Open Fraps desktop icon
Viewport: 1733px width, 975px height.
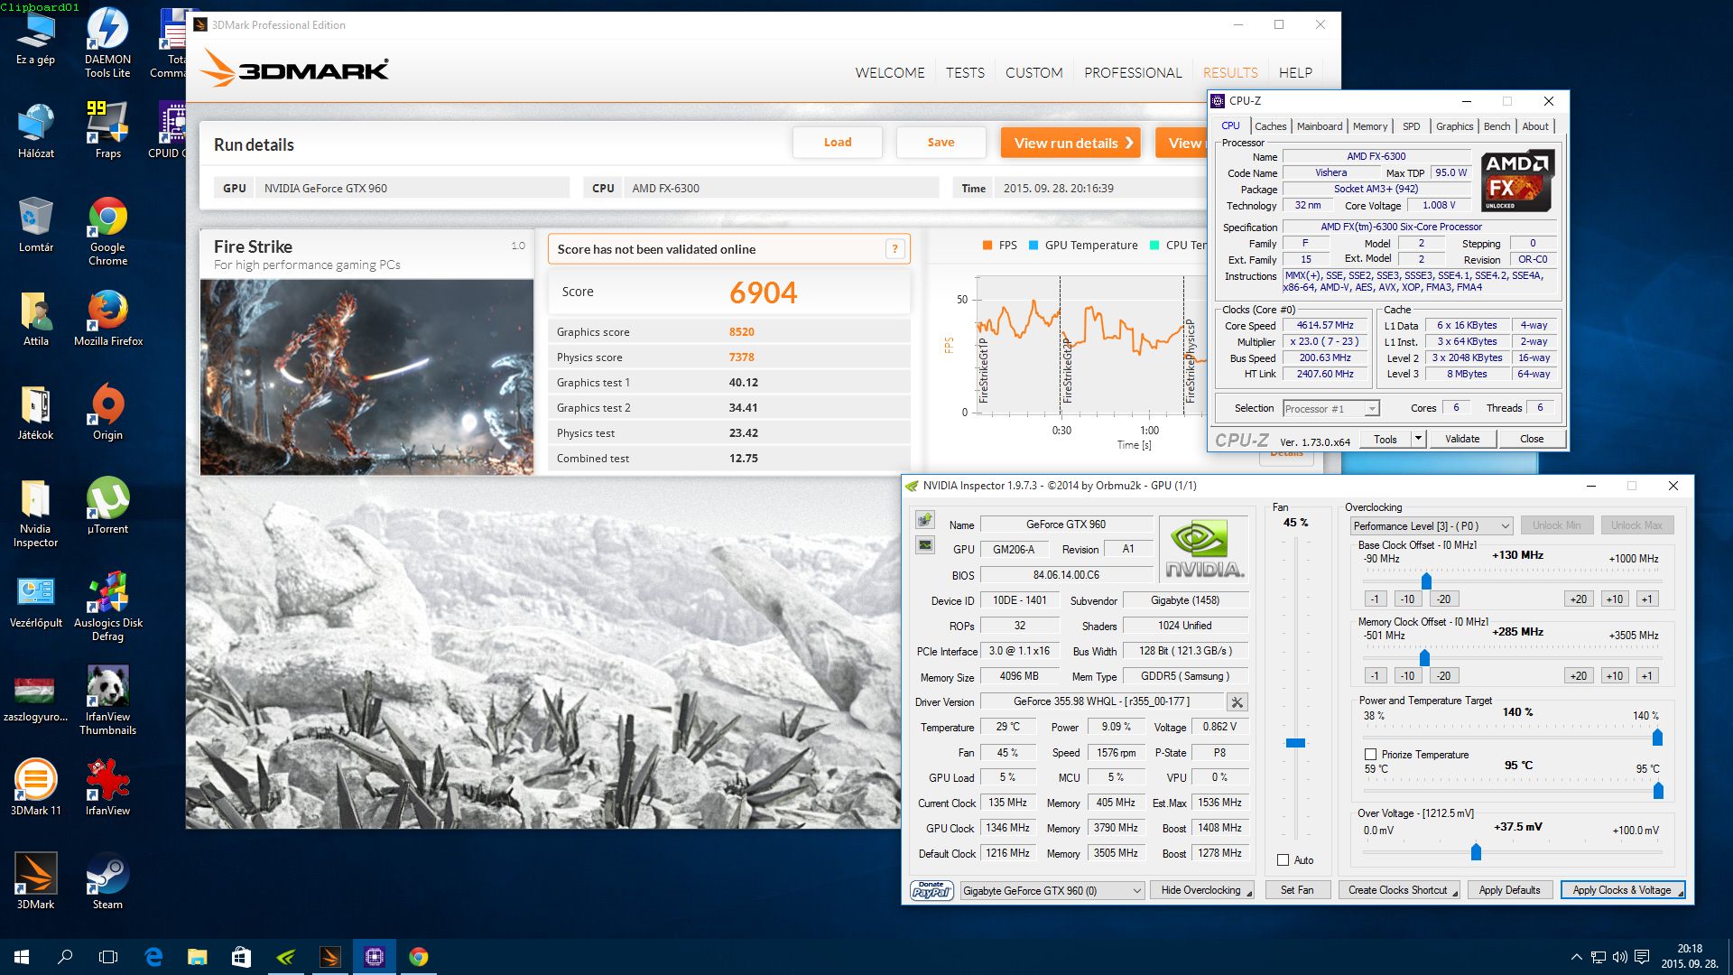click(x=107, y=129)
